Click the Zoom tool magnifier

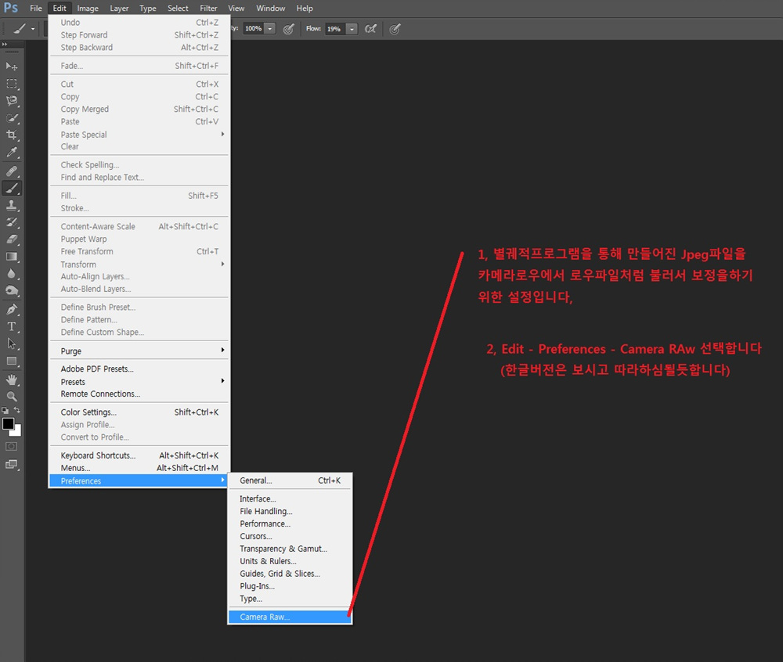[x=12, y=397]
